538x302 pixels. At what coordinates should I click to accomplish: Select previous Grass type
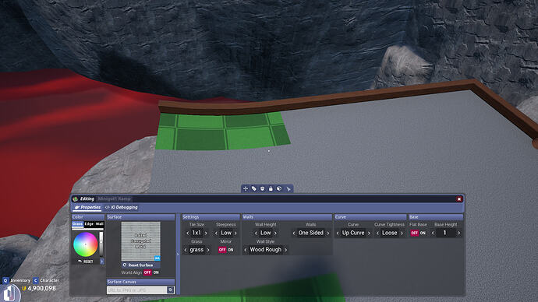[x=186, y=250]
